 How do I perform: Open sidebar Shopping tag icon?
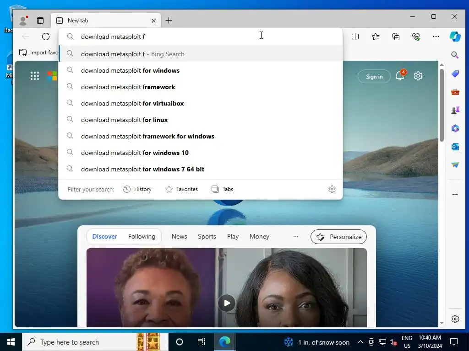(455, 74)
